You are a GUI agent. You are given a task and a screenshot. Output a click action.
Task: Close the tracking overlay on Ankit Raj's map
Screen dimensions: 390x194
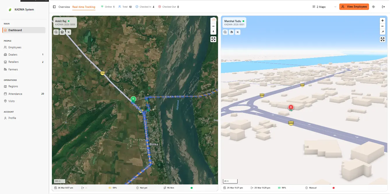68,32
